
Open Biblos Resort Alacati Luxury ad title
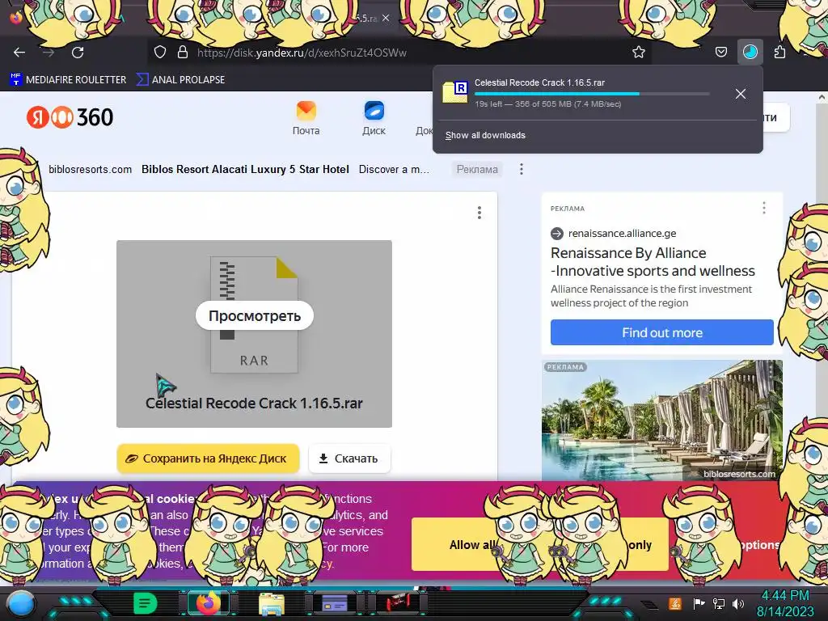coord(245,170)
